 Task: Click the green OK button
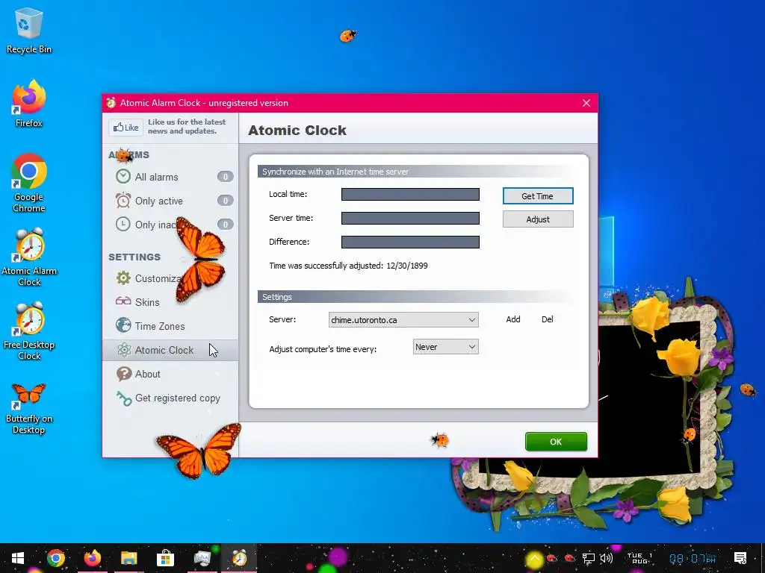[x=556, y=442]
